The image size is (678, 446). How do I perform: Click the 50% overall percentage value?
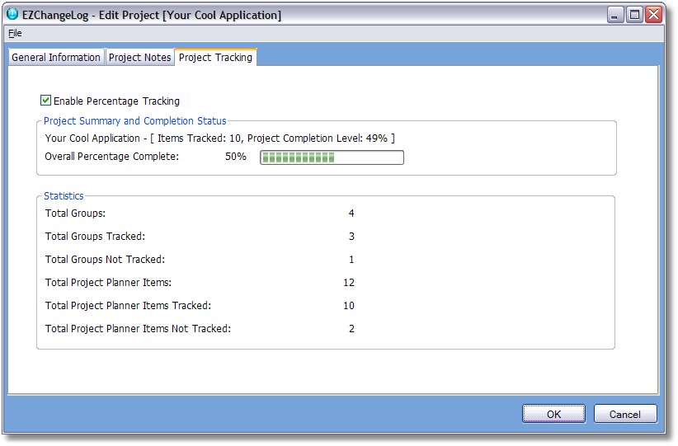pos(236,157)
